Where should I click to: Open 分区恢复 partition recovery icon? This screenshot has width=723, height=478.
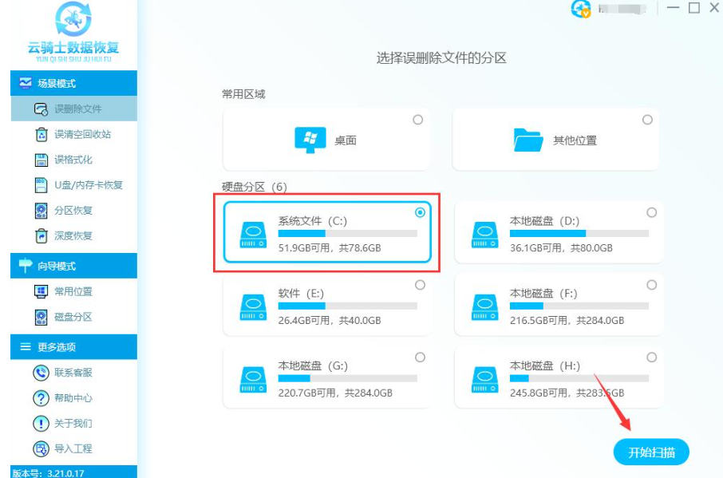(41, 211)
